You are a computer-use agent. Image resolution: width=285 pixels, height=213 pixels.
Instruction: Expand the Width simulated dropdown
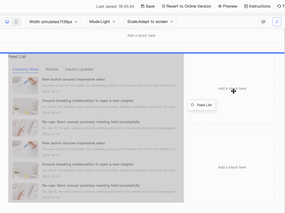pos(54,22)
